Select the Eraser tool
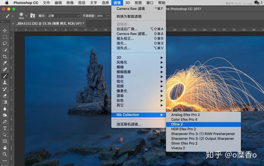Image resolution: width=264 pixels, height=166 pixels. tap(5, 96)
